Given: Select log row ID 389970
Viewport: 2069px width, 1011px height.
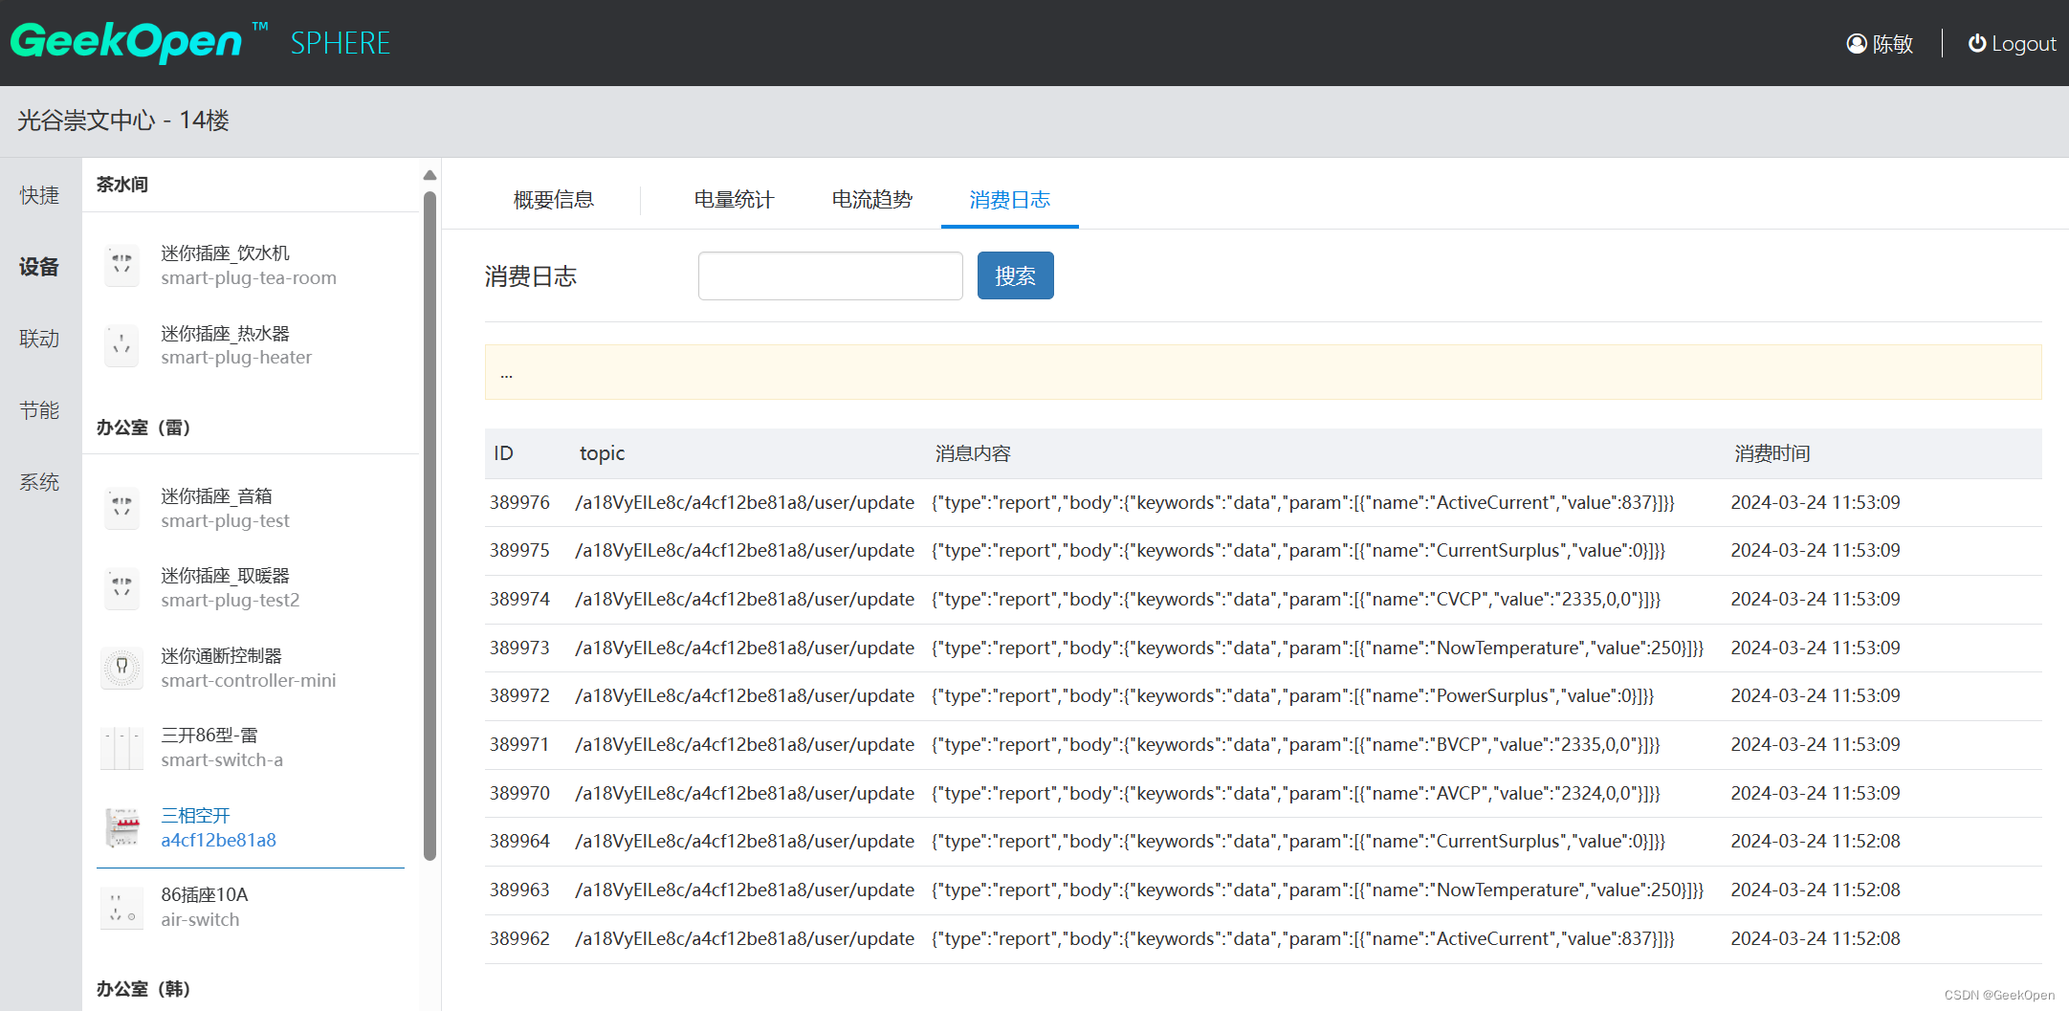Looking at the screenshot, I should (x=1263, y=794).
